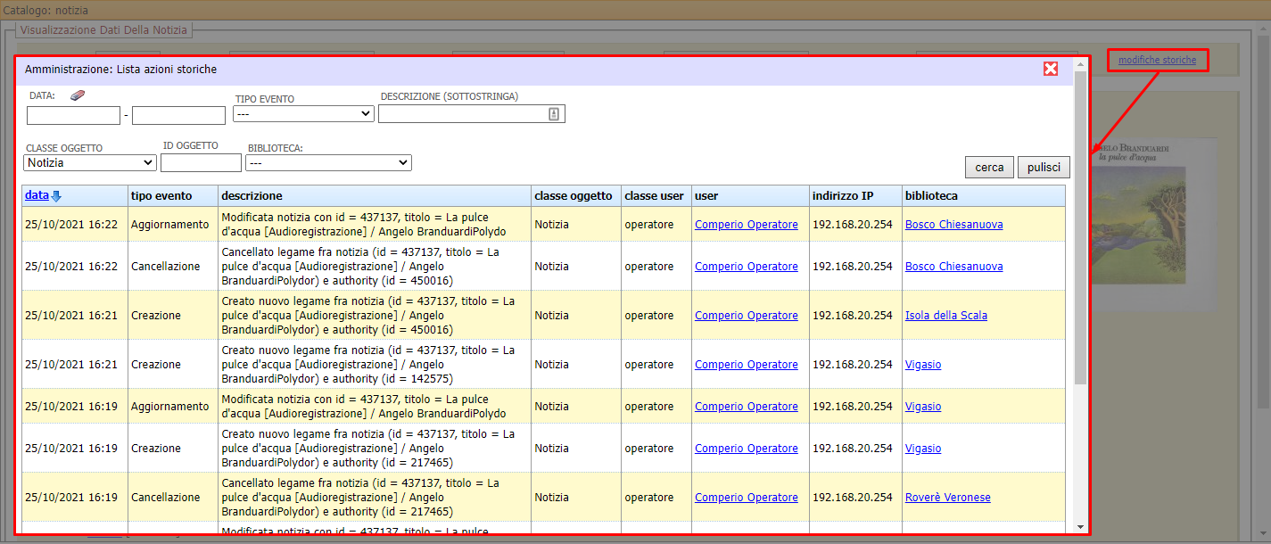Click the eraser icon to clear dates
1271x544 pixels.
tap(77, 95)
